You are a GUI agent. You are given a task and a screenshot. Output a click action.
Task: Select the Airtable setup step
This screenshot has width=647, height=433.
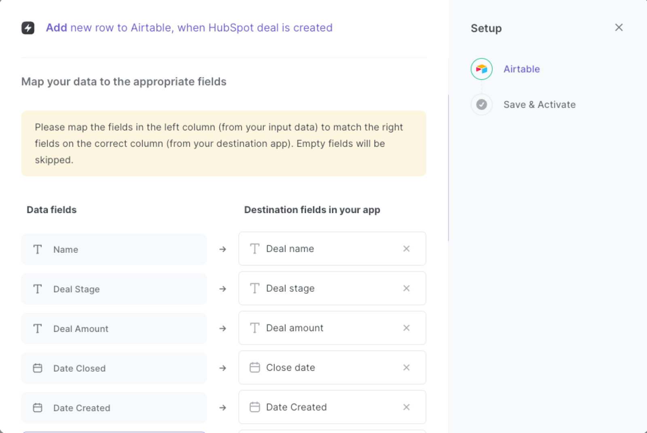tap(522, 69)
